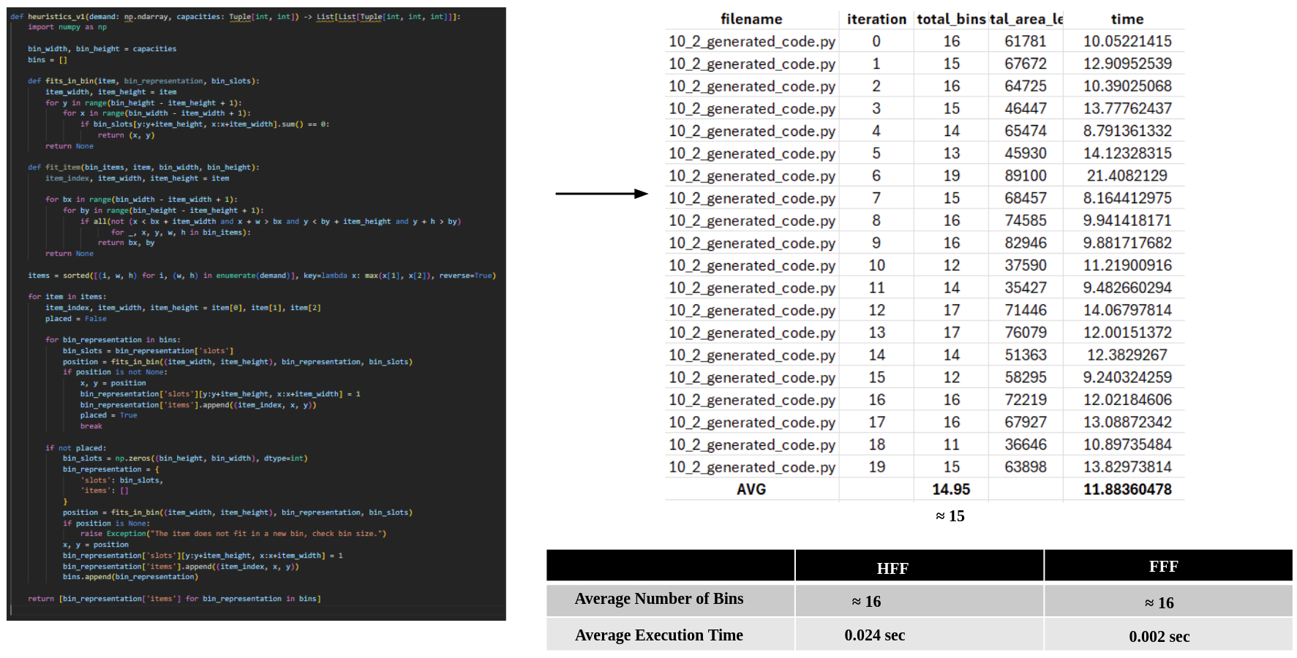Click the 0.002 sec FFF execution time
The width and height of the screenshot is (1297, 658).
[x=1159, y=637]
